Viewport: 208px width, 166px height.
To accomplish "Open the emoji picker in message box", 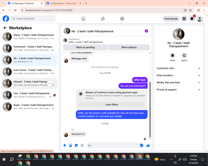I will click(x=141, y=145).
